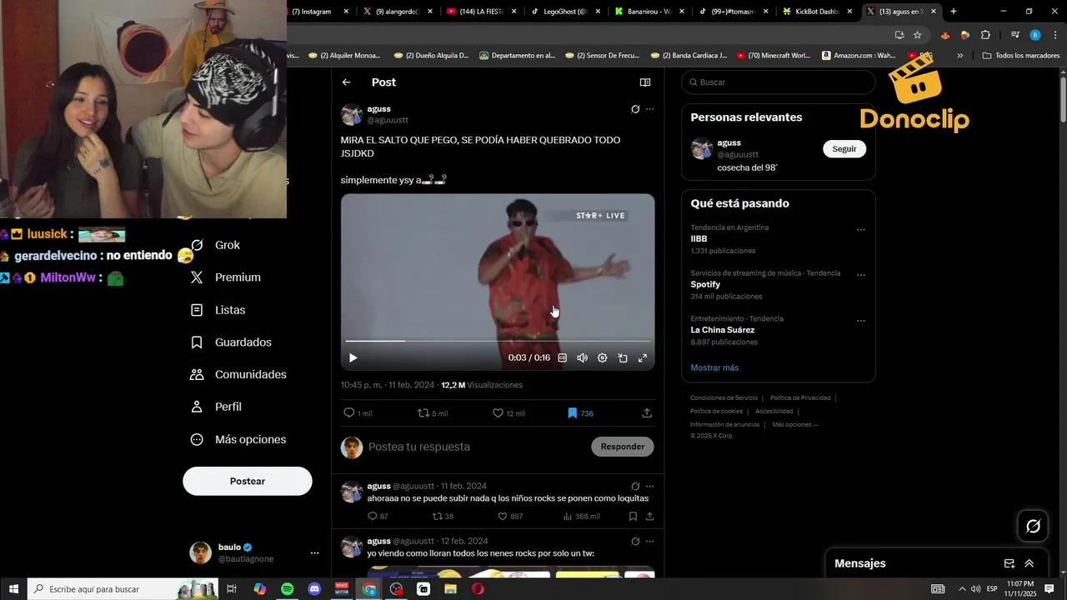Open Política de Privacidad link

(x=800, y=398)
